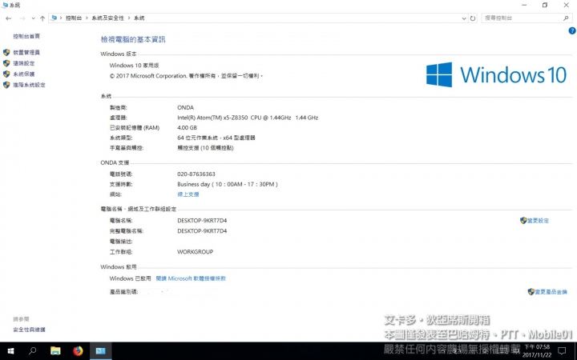The image size is (577, 360).
Task: Click the 檢視電腦的基本資訊 heading
Action: click(x=133, y=39)
